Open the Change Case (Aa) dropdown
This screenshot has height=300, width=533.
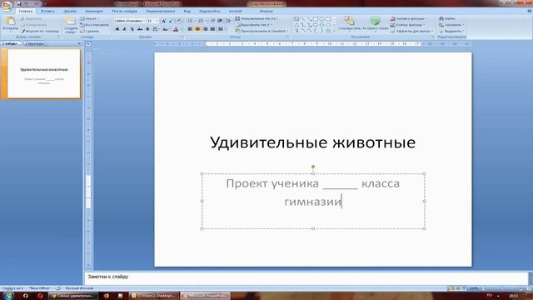166,30
